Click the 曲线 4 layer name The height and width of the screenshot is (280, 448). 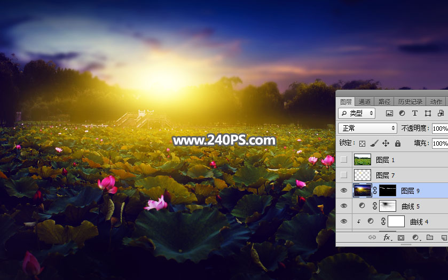coord(419,222)
